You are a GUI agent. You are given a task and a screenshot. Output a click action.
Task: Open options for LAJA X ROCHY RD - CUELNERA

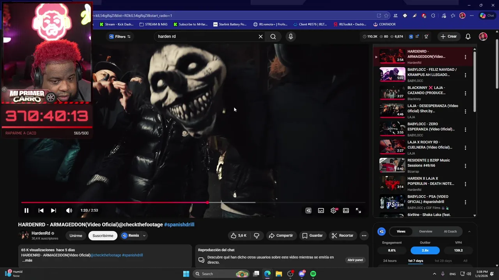[465, 148]
